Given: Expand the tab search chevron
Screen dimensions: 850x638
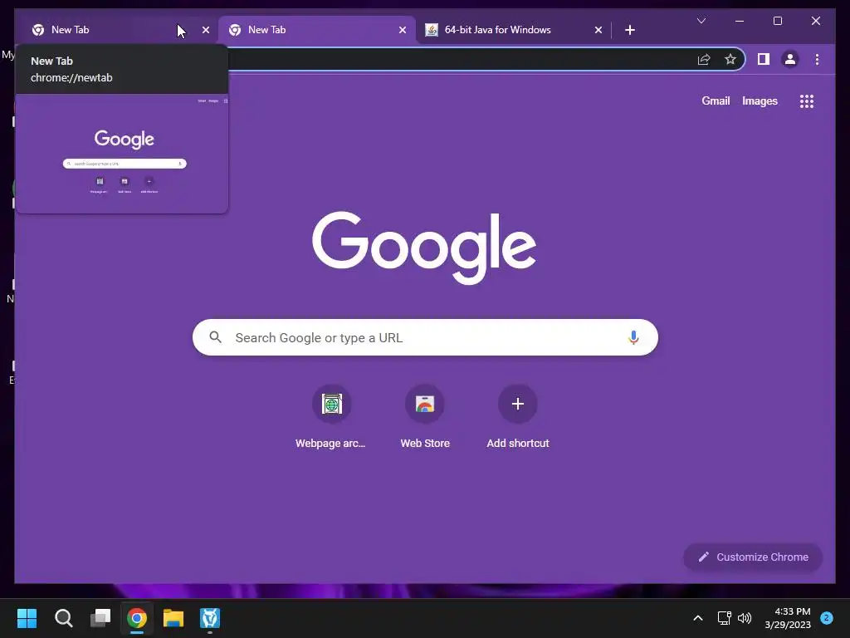Looking at the screenshot, I should [701, 21].
